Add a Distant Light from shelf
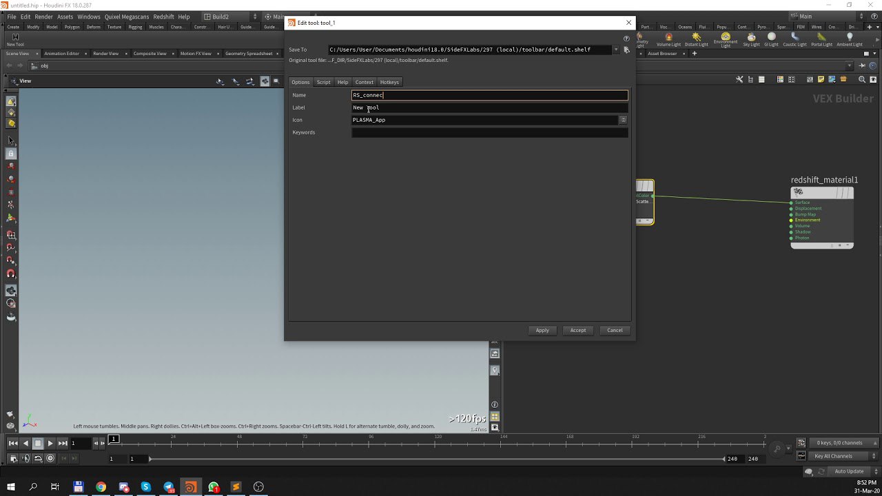This screenshot has width=882, height=496. pyautogui.click(x=696, y=39)
